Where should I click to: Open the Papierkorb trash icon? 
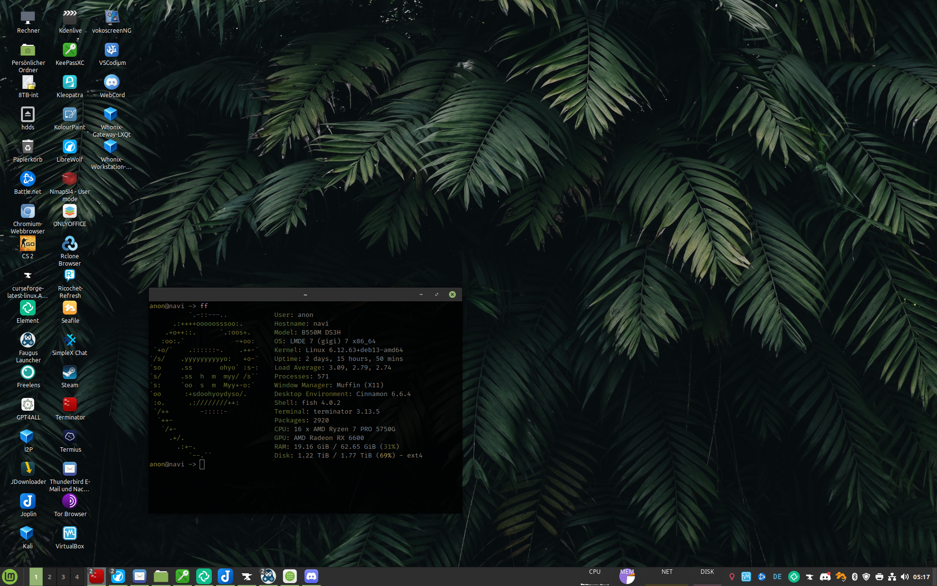[28, 147]
